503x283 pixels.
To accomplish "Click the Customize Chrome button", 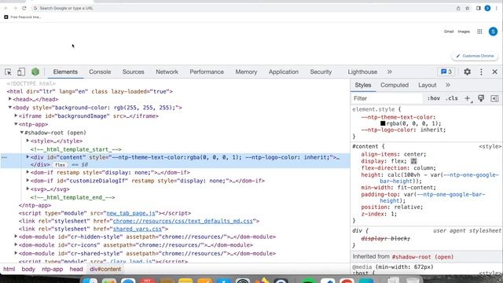I will pos(475,56).
